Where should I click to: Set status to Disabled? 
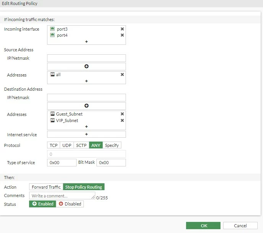[70, 204]
